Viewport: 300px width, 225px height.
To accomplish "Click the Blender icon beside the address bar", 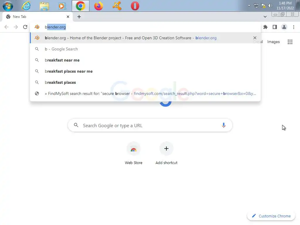I will (37, 27).
